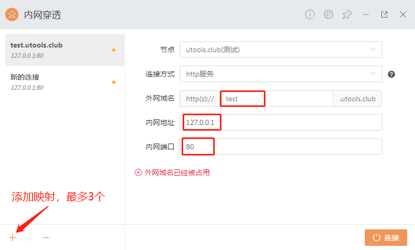The width and height of the screenshot is (415, 250).
Task: Open the 节点 dropdown utools.club(测试)
Action: click(x=281, y=50)
